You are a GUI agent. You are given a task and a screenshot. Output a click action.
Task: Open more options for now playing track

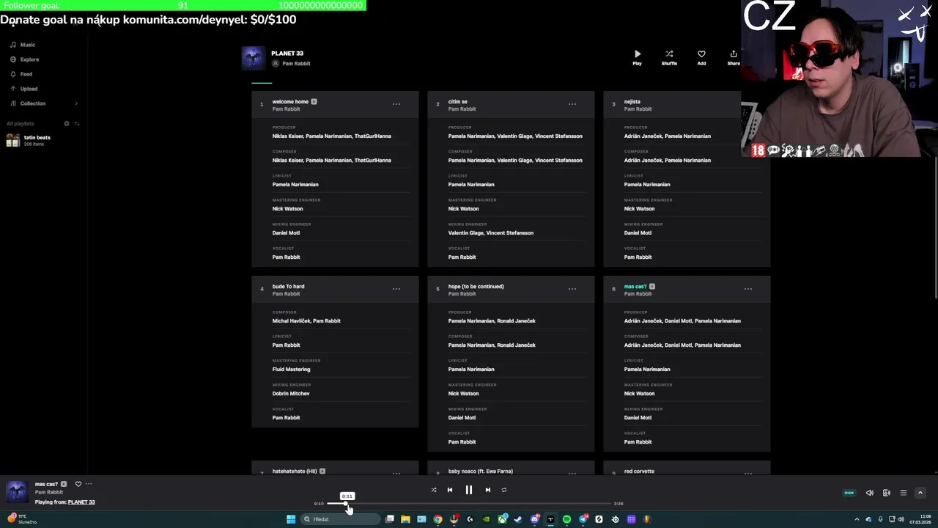(89, 484)
